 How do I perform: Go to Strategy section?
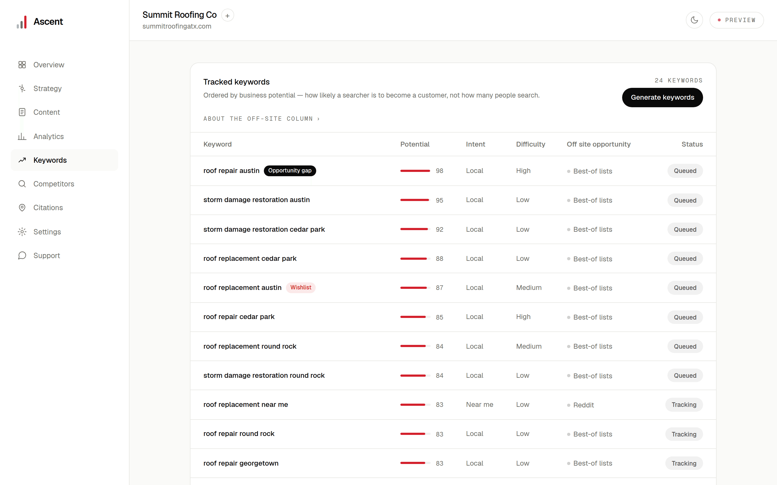click(x=64, y=89)
